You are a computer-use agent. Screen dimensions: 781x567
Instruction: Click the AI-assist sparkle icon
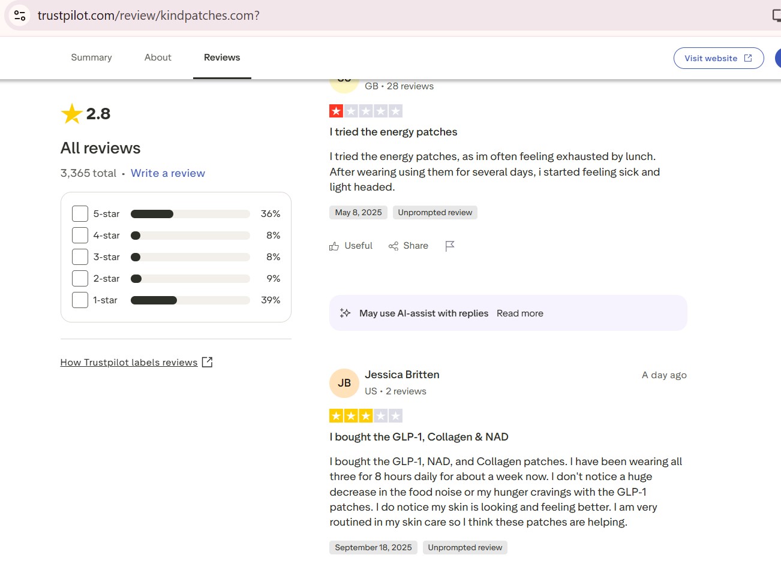point(345,313)
